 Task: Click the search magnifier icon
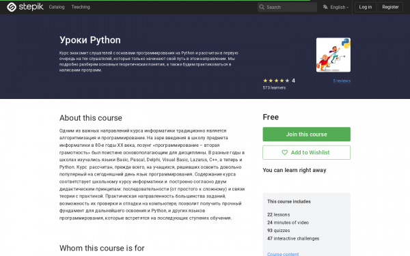tap(262, 7)
